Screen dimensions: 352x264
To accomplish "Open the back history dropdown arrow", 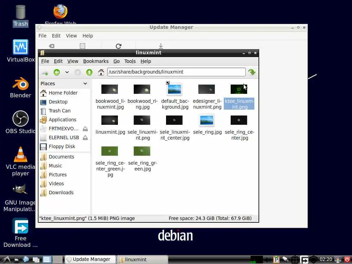I will click(67, 72).
